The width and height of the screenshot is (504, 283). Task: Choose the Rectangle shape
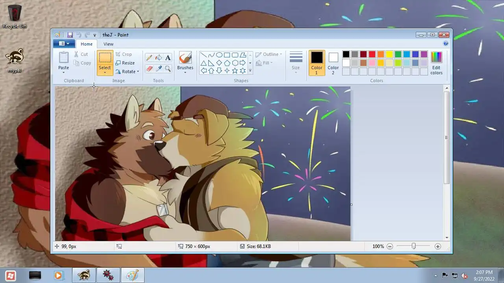[227, 55]
